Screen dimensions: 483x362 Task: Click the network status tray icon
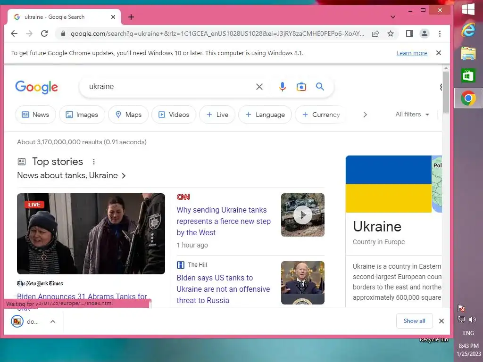point(461,320)
